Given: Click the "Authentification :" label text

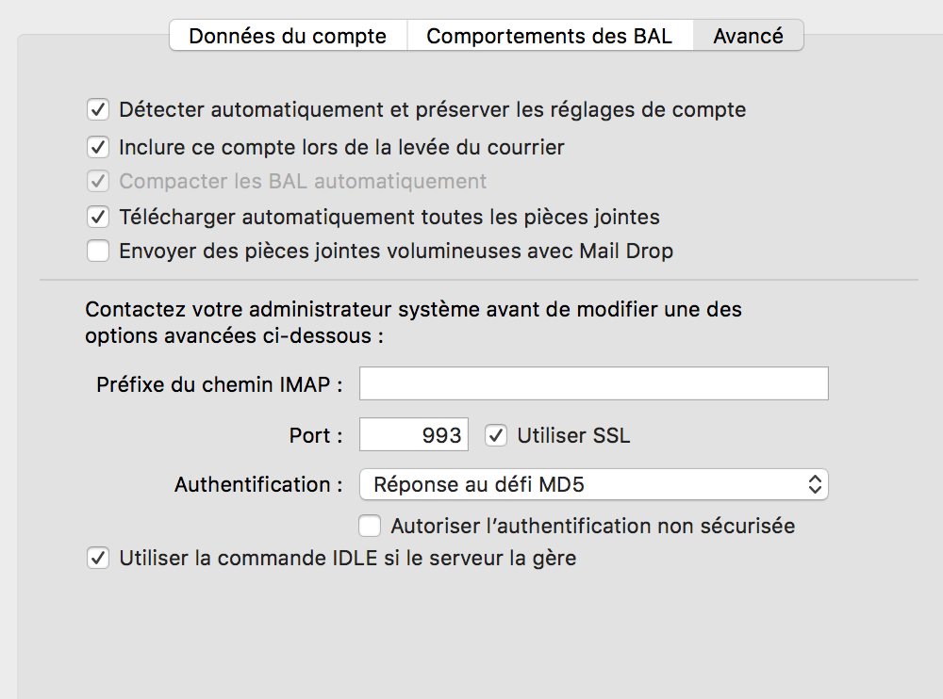Looking at the screenshot, I should (x=258, y=485).
